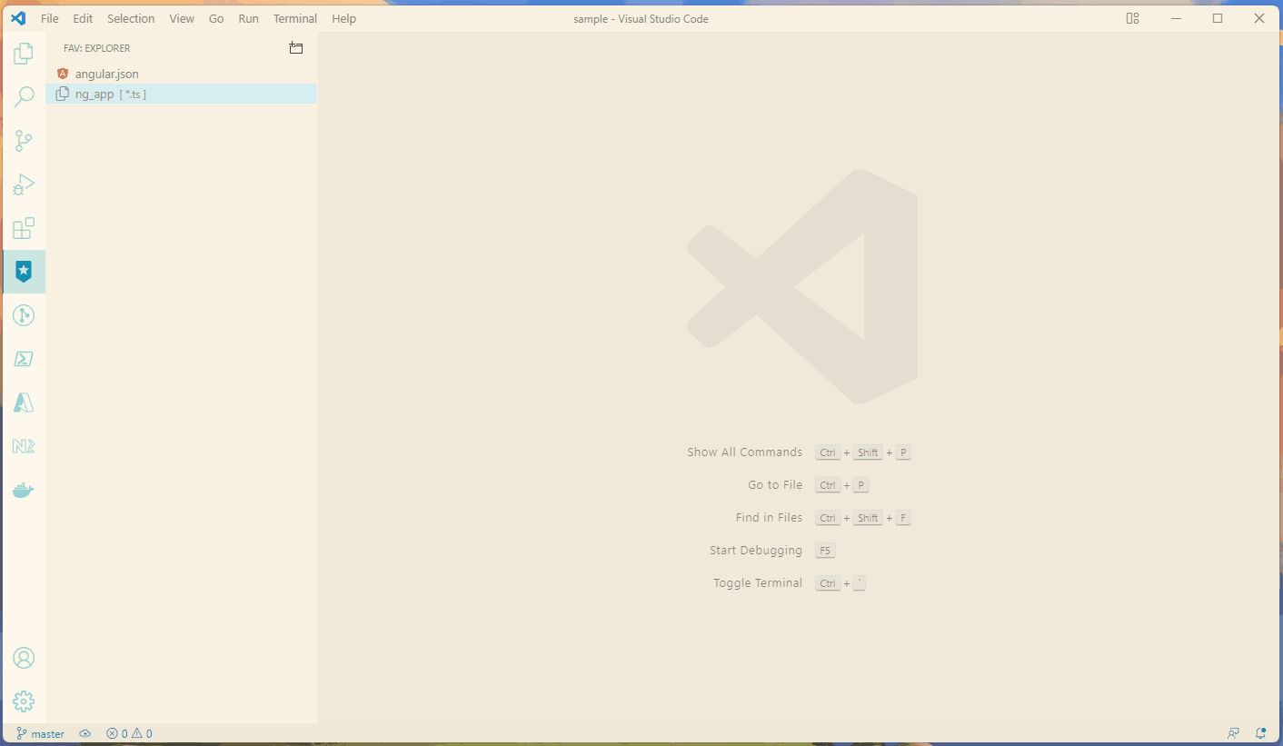The height and width of the screenshot is (746, 1283).
Task: Open the Run menu
Action: pos(248,18)
